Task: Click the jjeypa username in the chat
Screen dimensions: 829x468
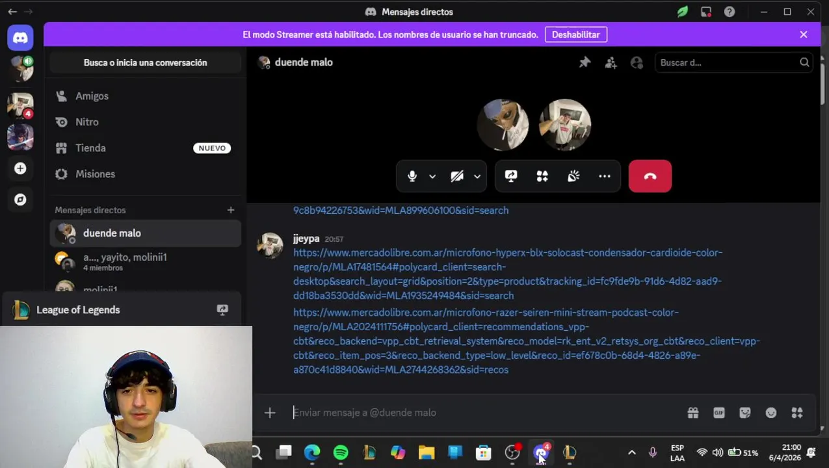Action: point(306,239)
